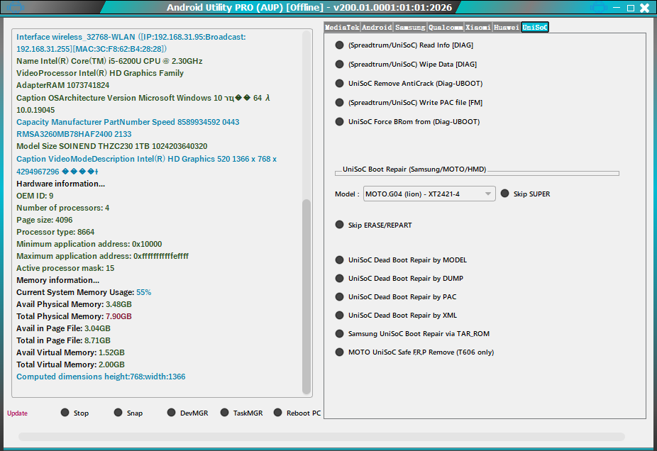Go to the Xiaomi tab
Viewport: 657px width, 451px height.
click(478, 27)
